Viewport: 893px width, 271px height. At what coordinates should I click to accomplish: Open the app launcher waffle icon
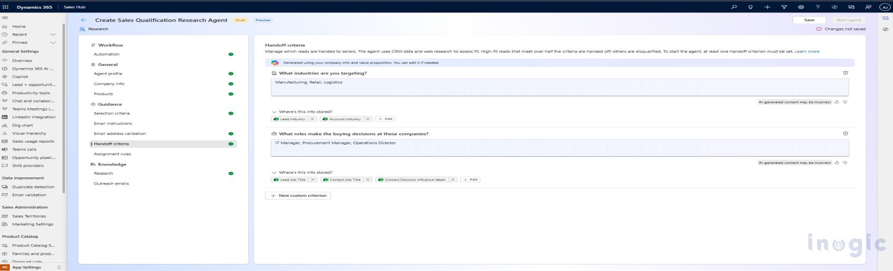pos(6,7)
